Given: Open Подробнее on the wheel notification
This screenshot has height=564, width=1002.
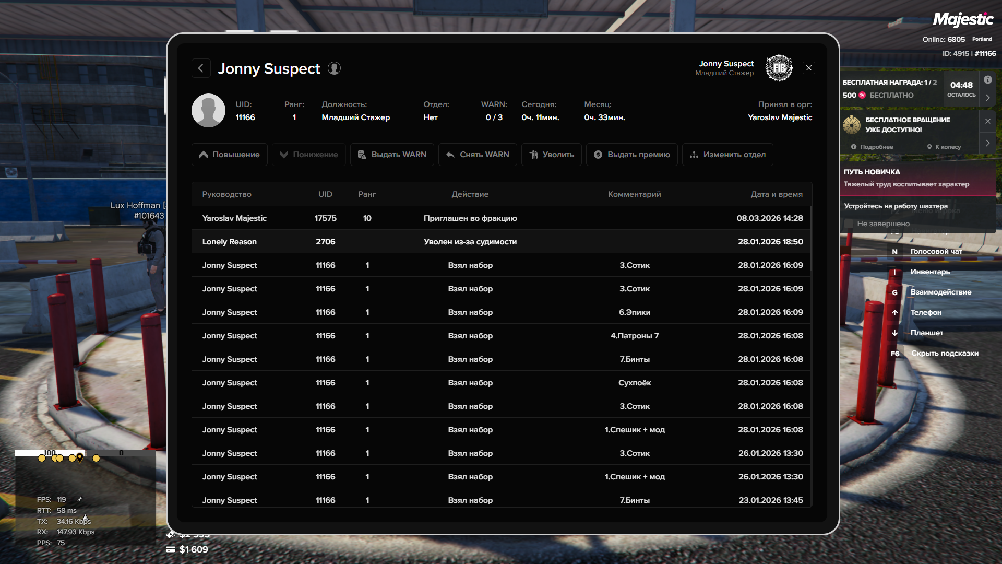Looking at the screenshot, I should 872,147.
